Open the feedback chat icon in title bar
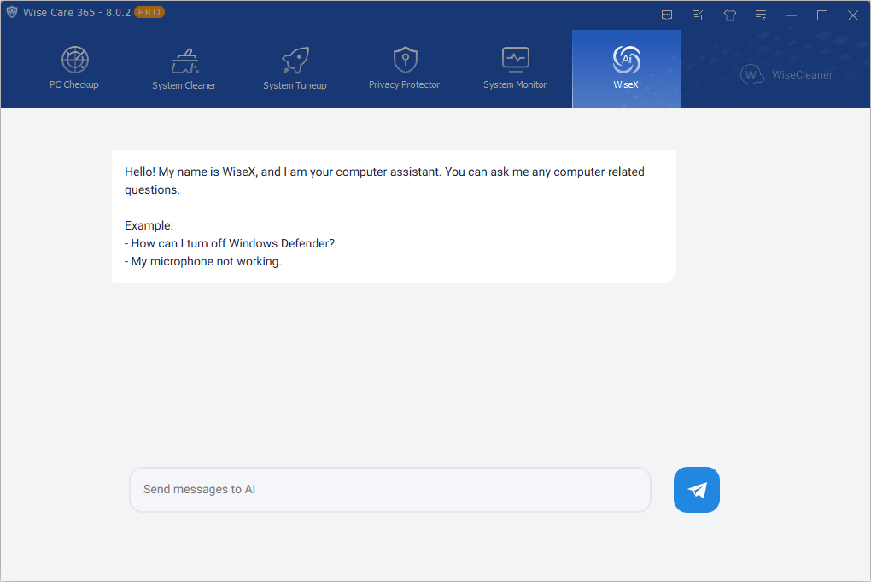The height and width of the screenshot is (582, 871). [667, 15]
